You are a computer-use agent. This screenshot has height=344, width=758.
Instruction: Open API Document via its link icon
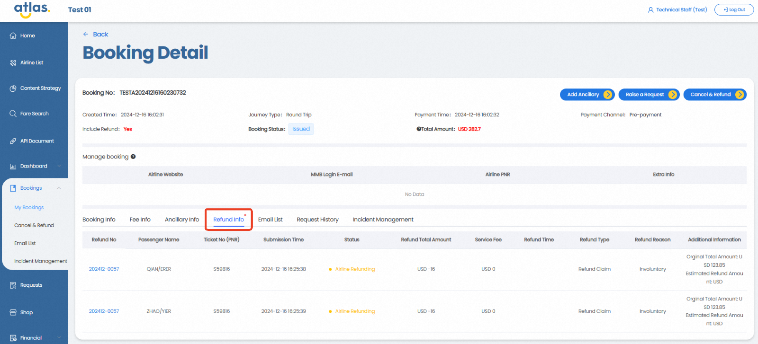(13, 141)
